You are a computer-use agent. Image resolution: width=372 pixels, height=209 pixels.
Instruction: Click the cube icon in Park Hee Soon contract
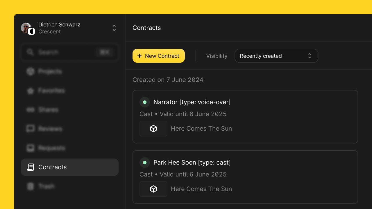tap(153, 189)
